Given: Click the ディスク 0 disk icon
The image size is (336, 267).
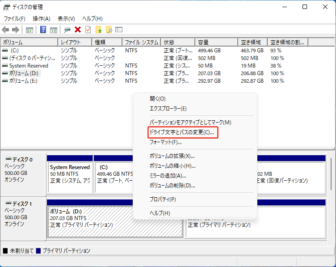Looking at the screenshot, I should coord(8,159).
